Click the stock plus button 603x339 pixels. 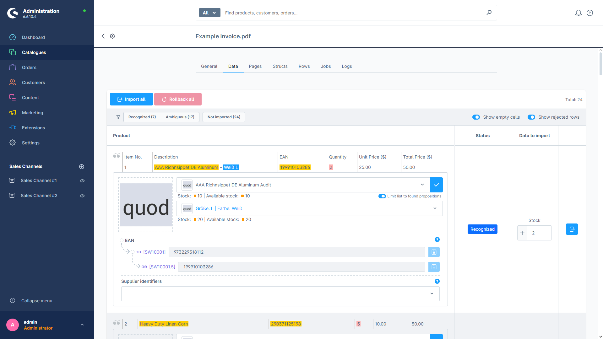[x=522, y=233]
